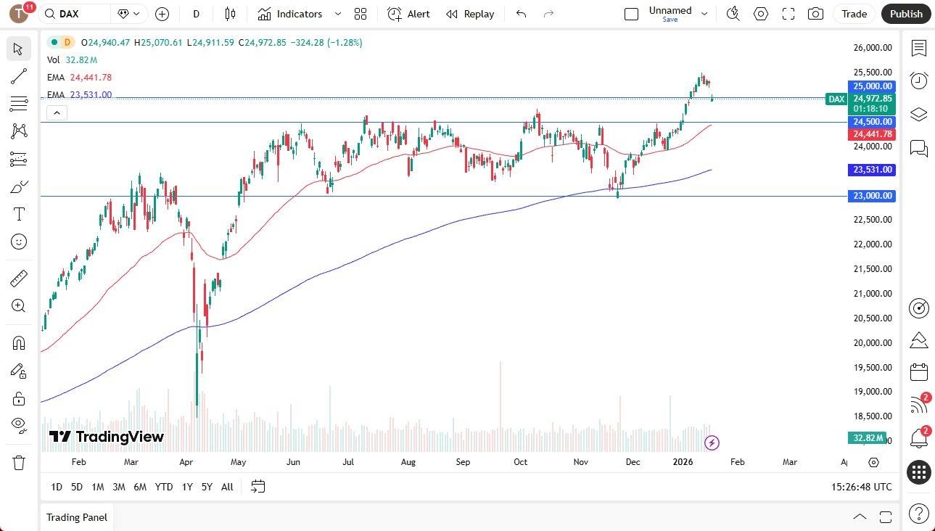Select the Trend Line drawing tool
Viewport: 935px width, 531px height.
(x=18, y=76)
